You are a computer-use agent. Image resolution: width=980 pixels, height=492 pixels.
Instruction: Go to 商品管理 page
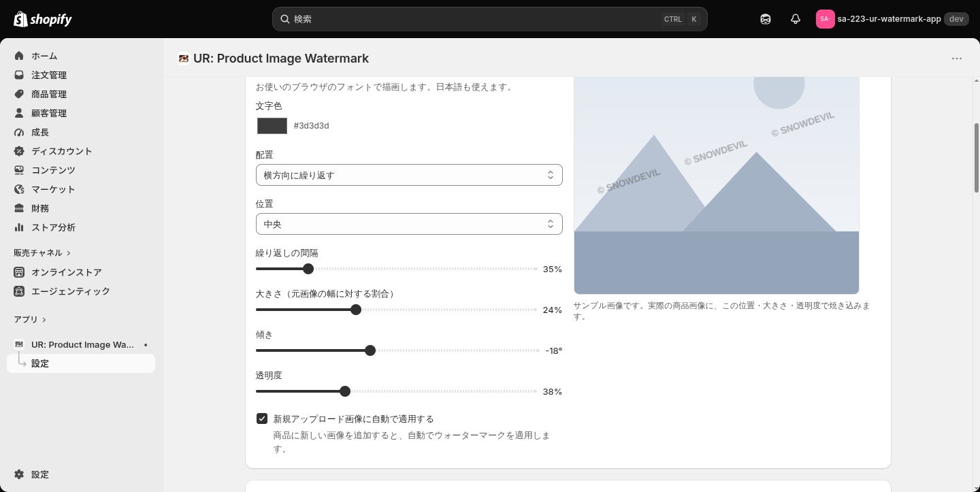pos(81,94)
